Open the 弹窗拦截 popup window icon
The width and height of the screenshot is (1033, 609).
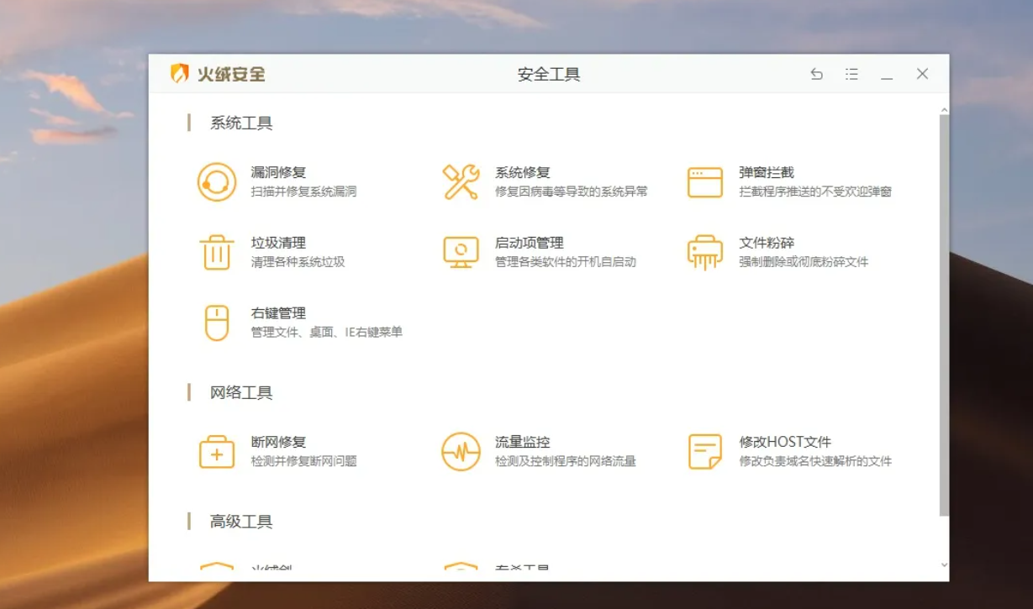(x=705, y=182)
